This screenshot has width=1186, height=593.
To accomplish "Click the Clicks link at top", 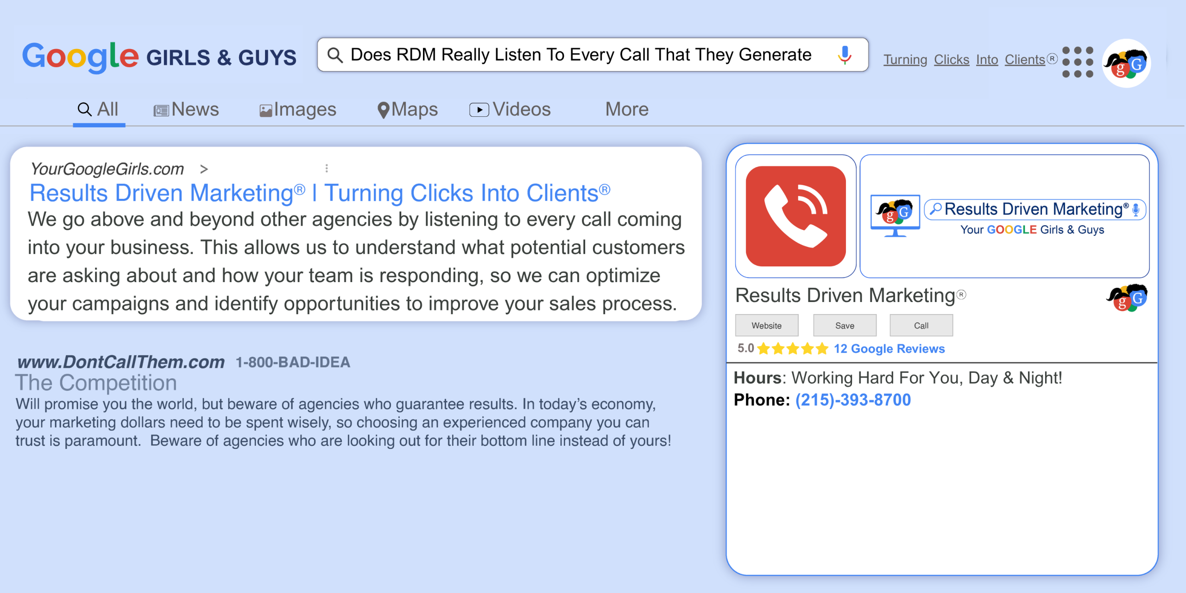I will click(x=952, y=60).
